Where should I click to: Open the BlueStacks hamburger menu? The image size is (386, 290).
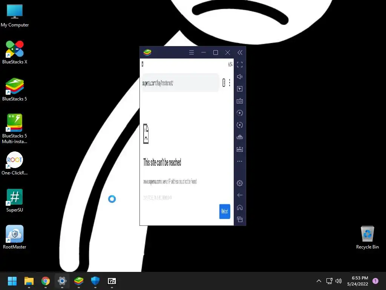tap(191, 52)
